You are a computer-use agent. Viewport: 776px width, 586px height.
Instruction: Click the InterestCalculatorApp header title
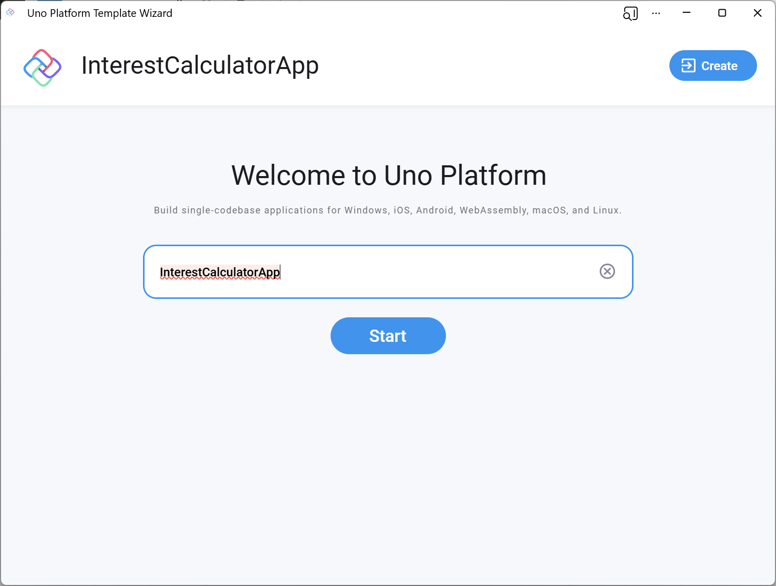click(x=200, y=66)
